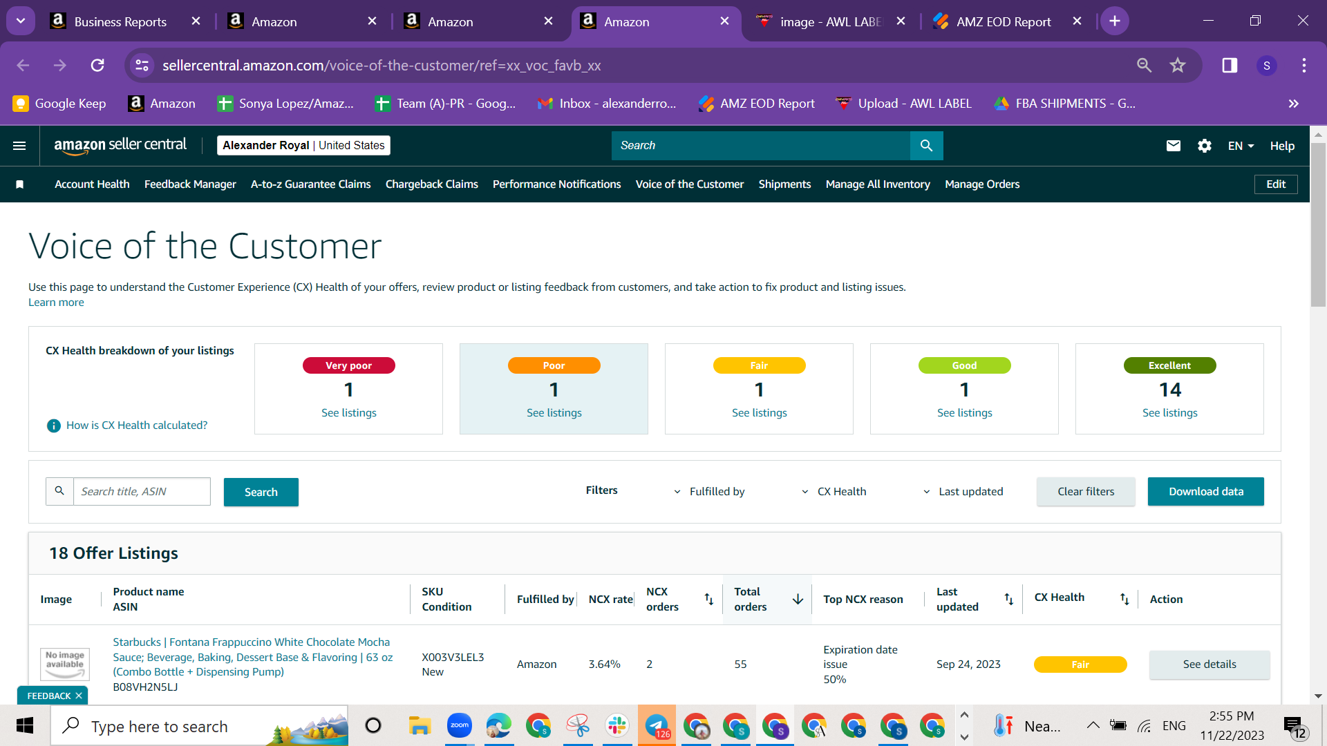
Task: Switch to the image - AWL LABEL tab
Action: (830, 21)
